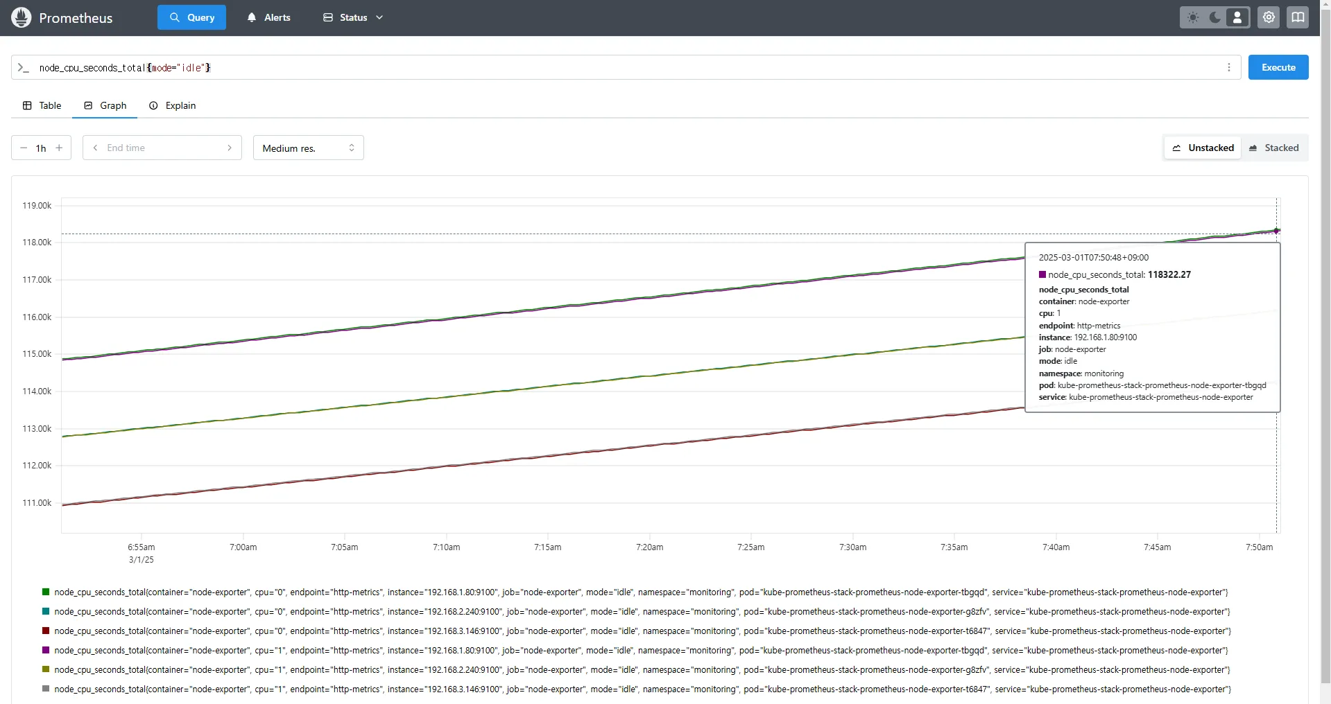Screen dimensions: 1331x704
Task: Go to the Query page
Action: 191,17
